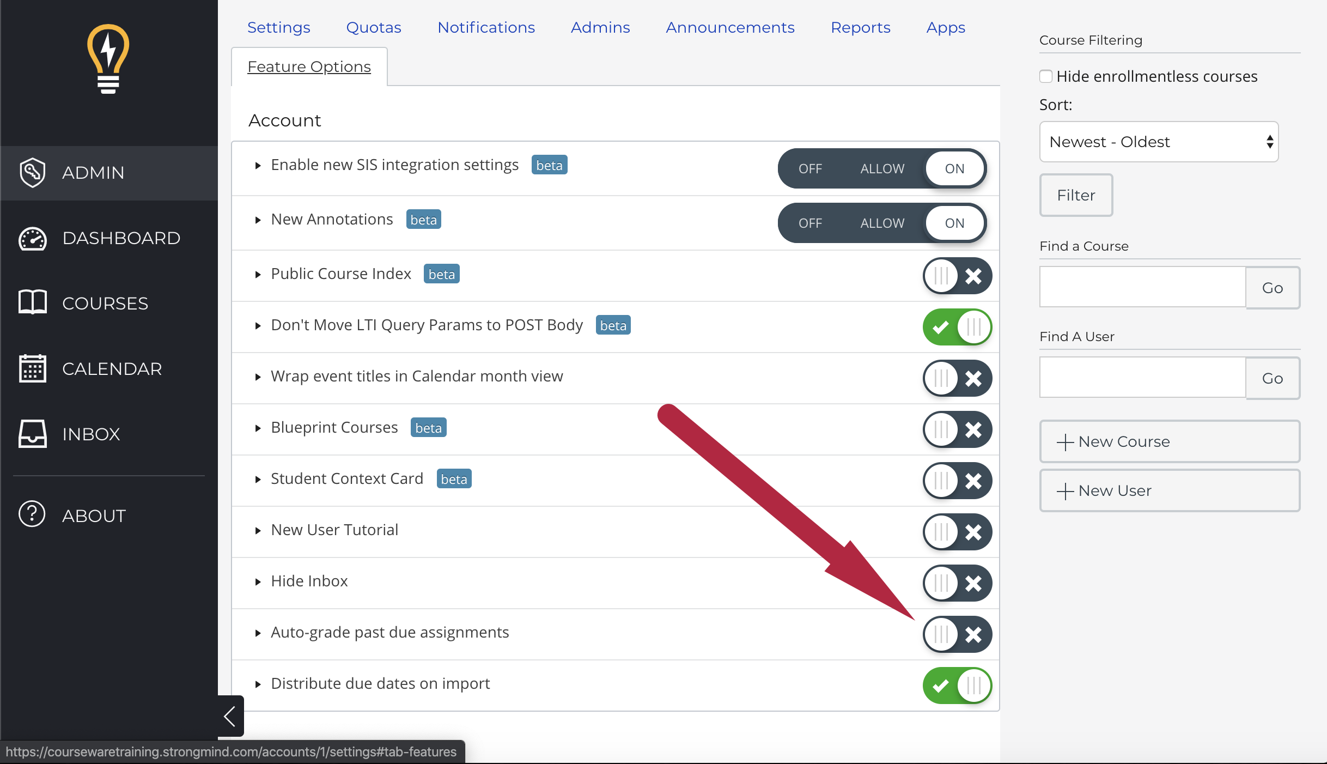Click the Find a Course input field

coord(1143,287)
